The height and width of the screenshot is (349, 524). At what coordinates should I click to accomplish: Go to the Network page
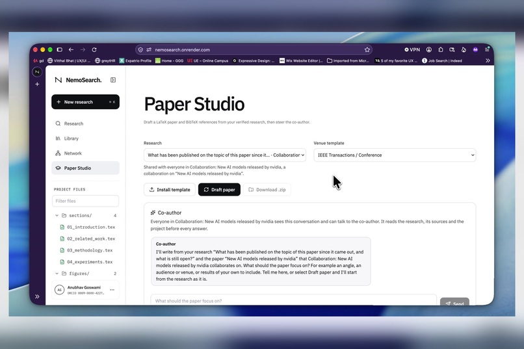pos(85,153)
